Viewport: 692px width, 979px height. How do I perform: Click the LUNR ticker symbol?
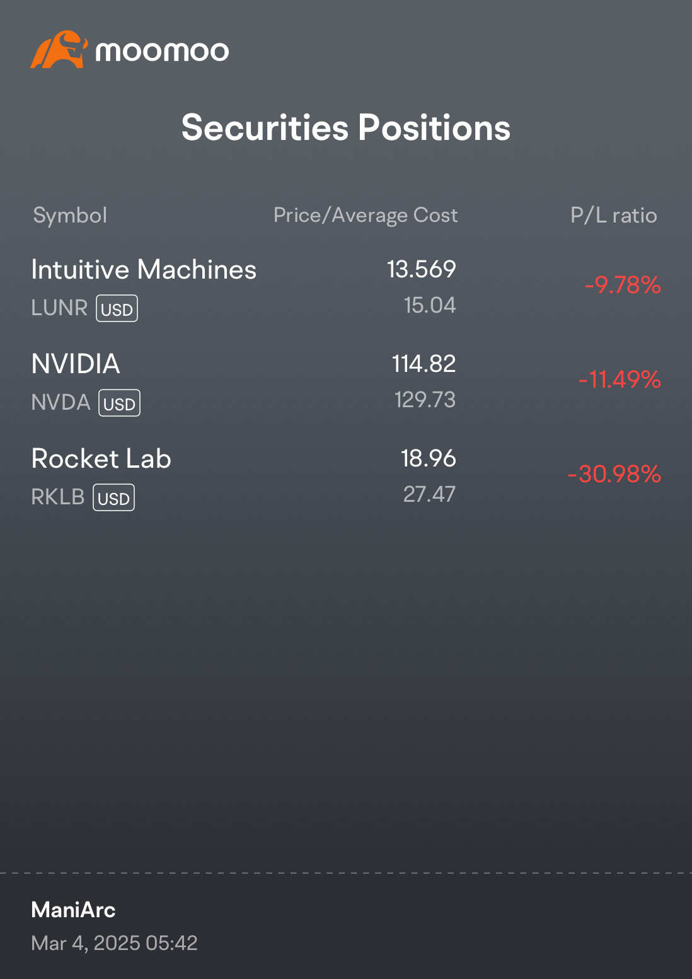(59, 308)
